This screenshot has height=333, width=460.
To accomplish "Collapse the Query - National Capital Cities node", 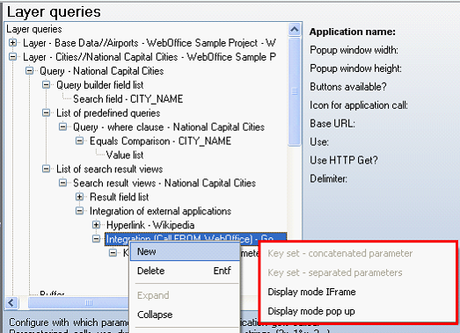I will [x=29, y=71].
